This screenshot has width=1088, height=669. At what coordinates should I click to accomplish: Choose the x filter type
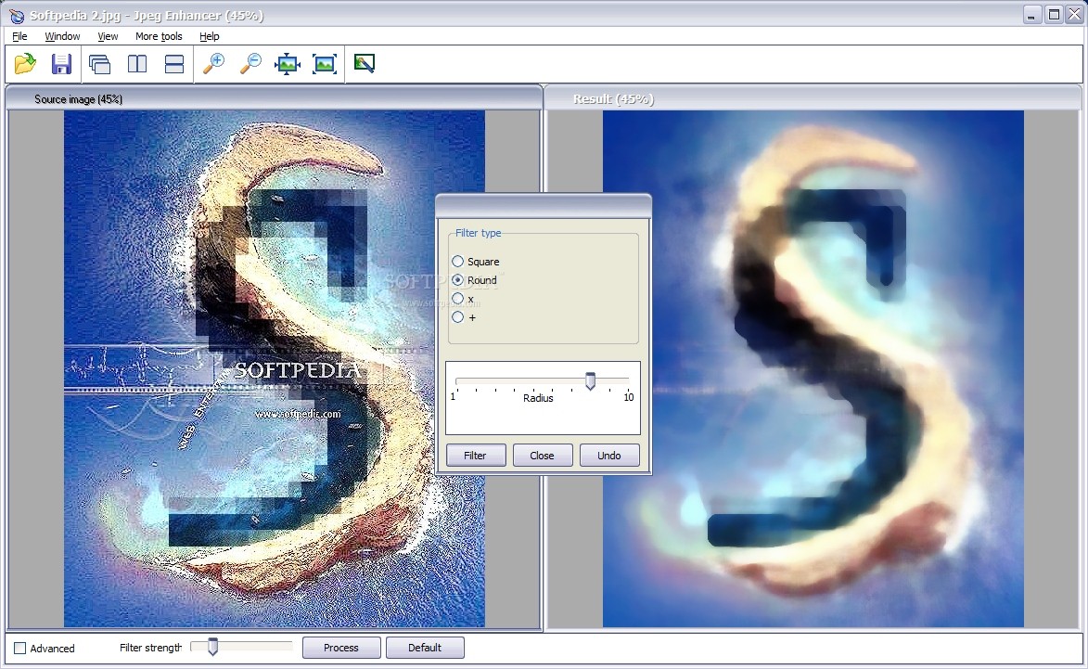458,298
